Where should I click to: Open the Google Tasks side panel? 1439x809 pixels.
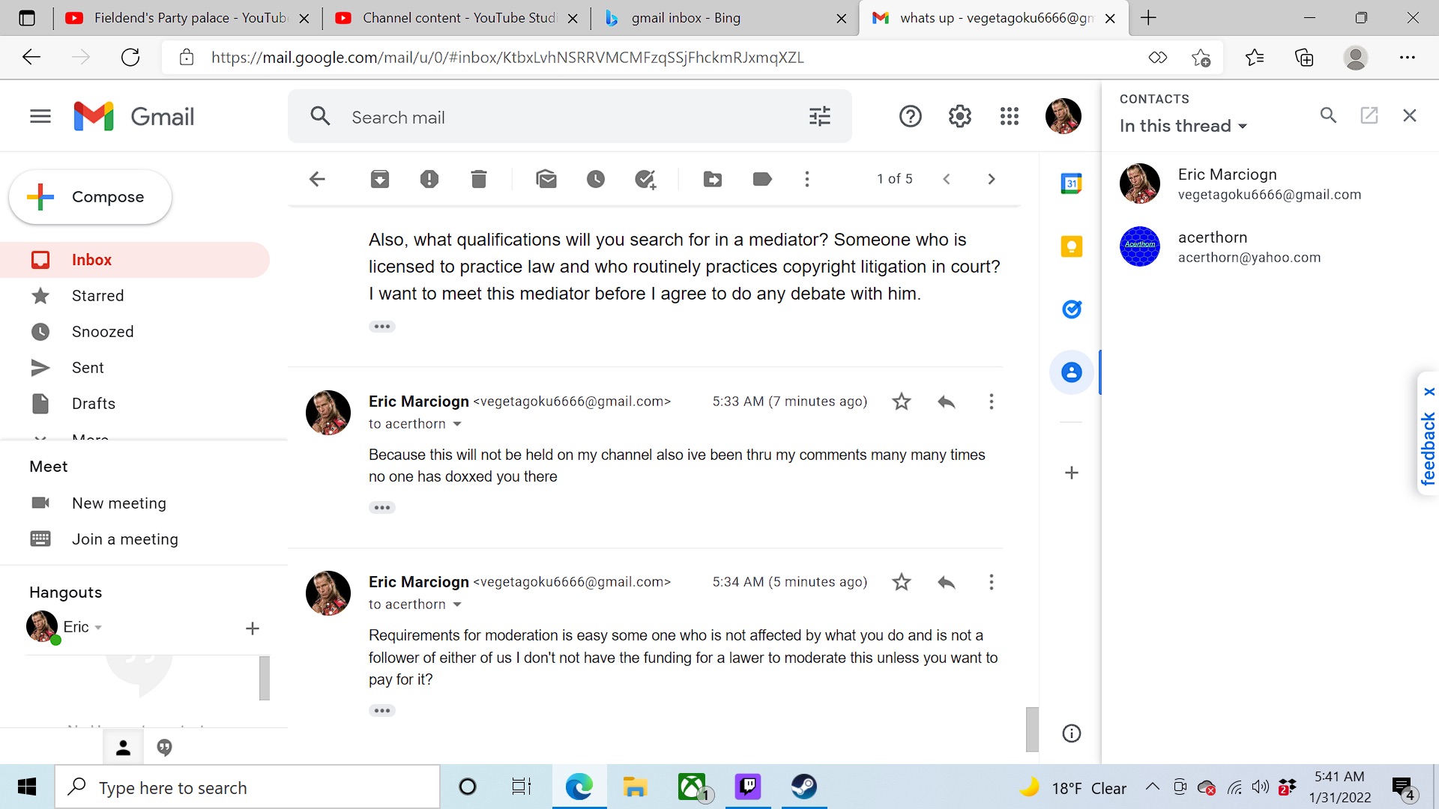(1072, 309)
